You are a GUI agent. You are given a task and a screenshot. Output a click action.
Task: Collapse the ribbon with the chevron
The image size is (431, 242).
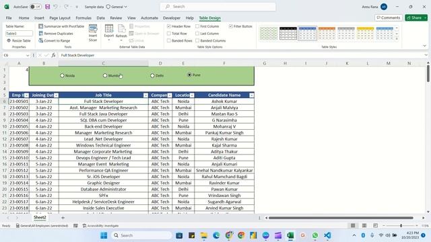pos(424,46)
